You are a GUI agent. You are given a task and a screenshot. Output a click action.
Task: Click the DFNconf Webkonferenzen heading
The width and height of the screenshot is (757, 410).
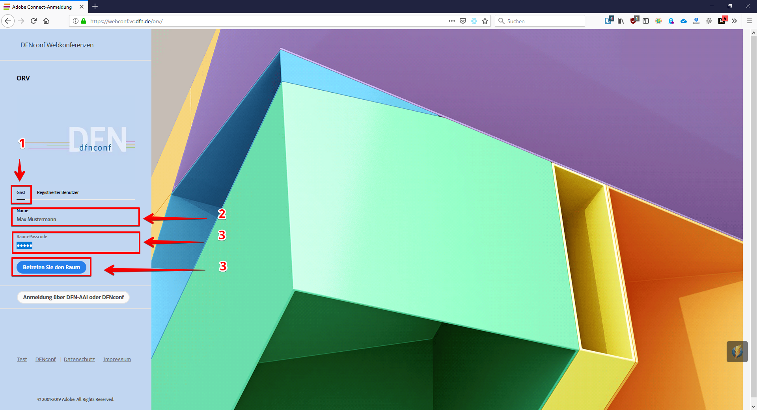(57, 45)
